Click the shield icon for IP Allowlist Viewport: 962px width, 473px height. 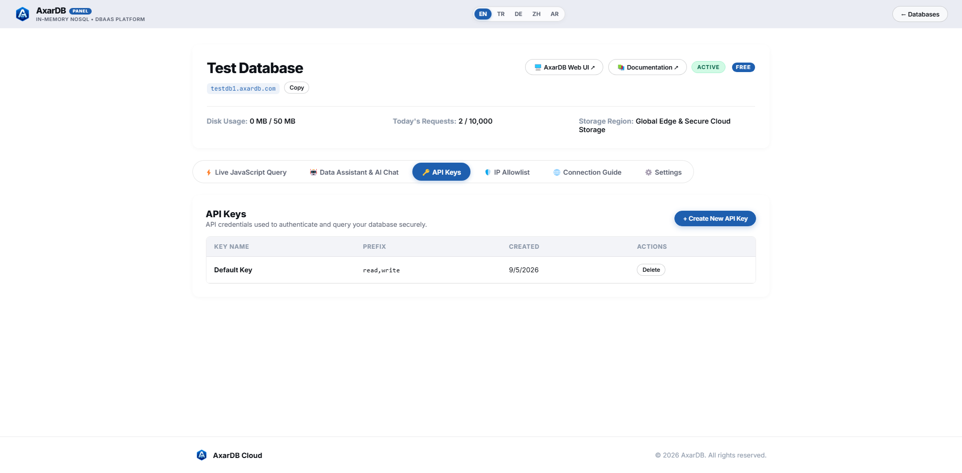[488, 172]
